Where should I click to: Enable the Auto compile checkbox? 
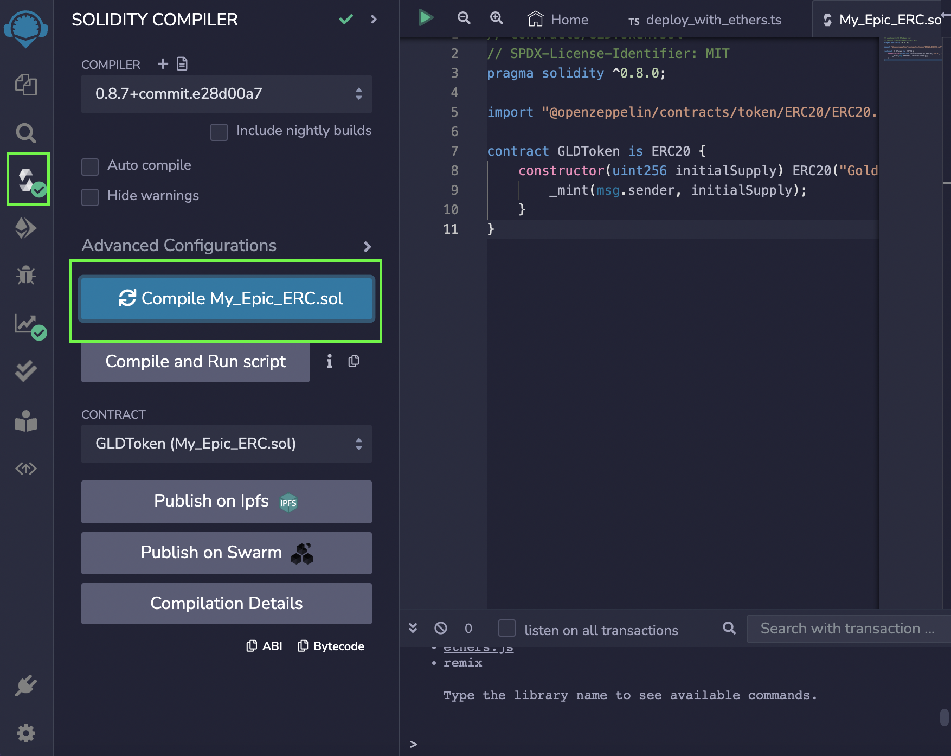[90, 166]
